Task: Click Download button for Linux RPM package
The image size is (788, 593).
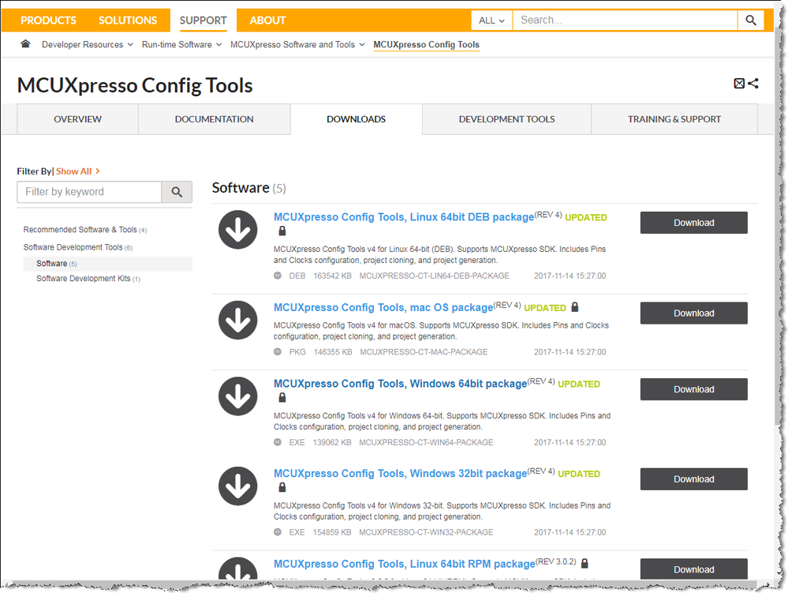Action: 693,569
